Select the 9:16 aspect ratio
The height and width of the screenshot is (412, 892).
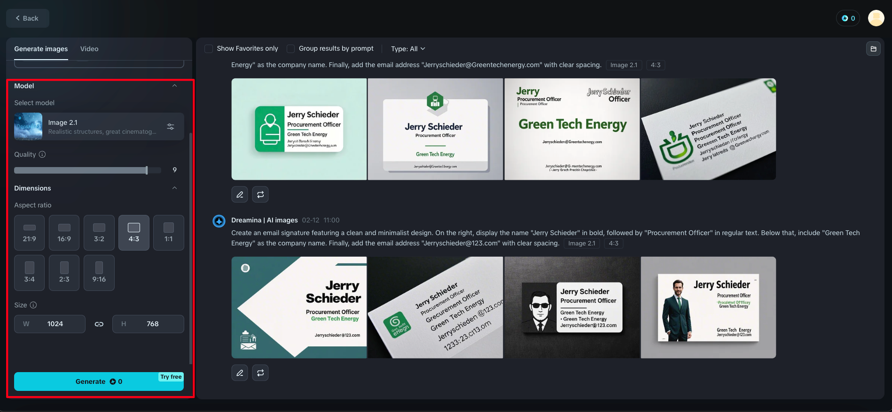tap(99, 273)
